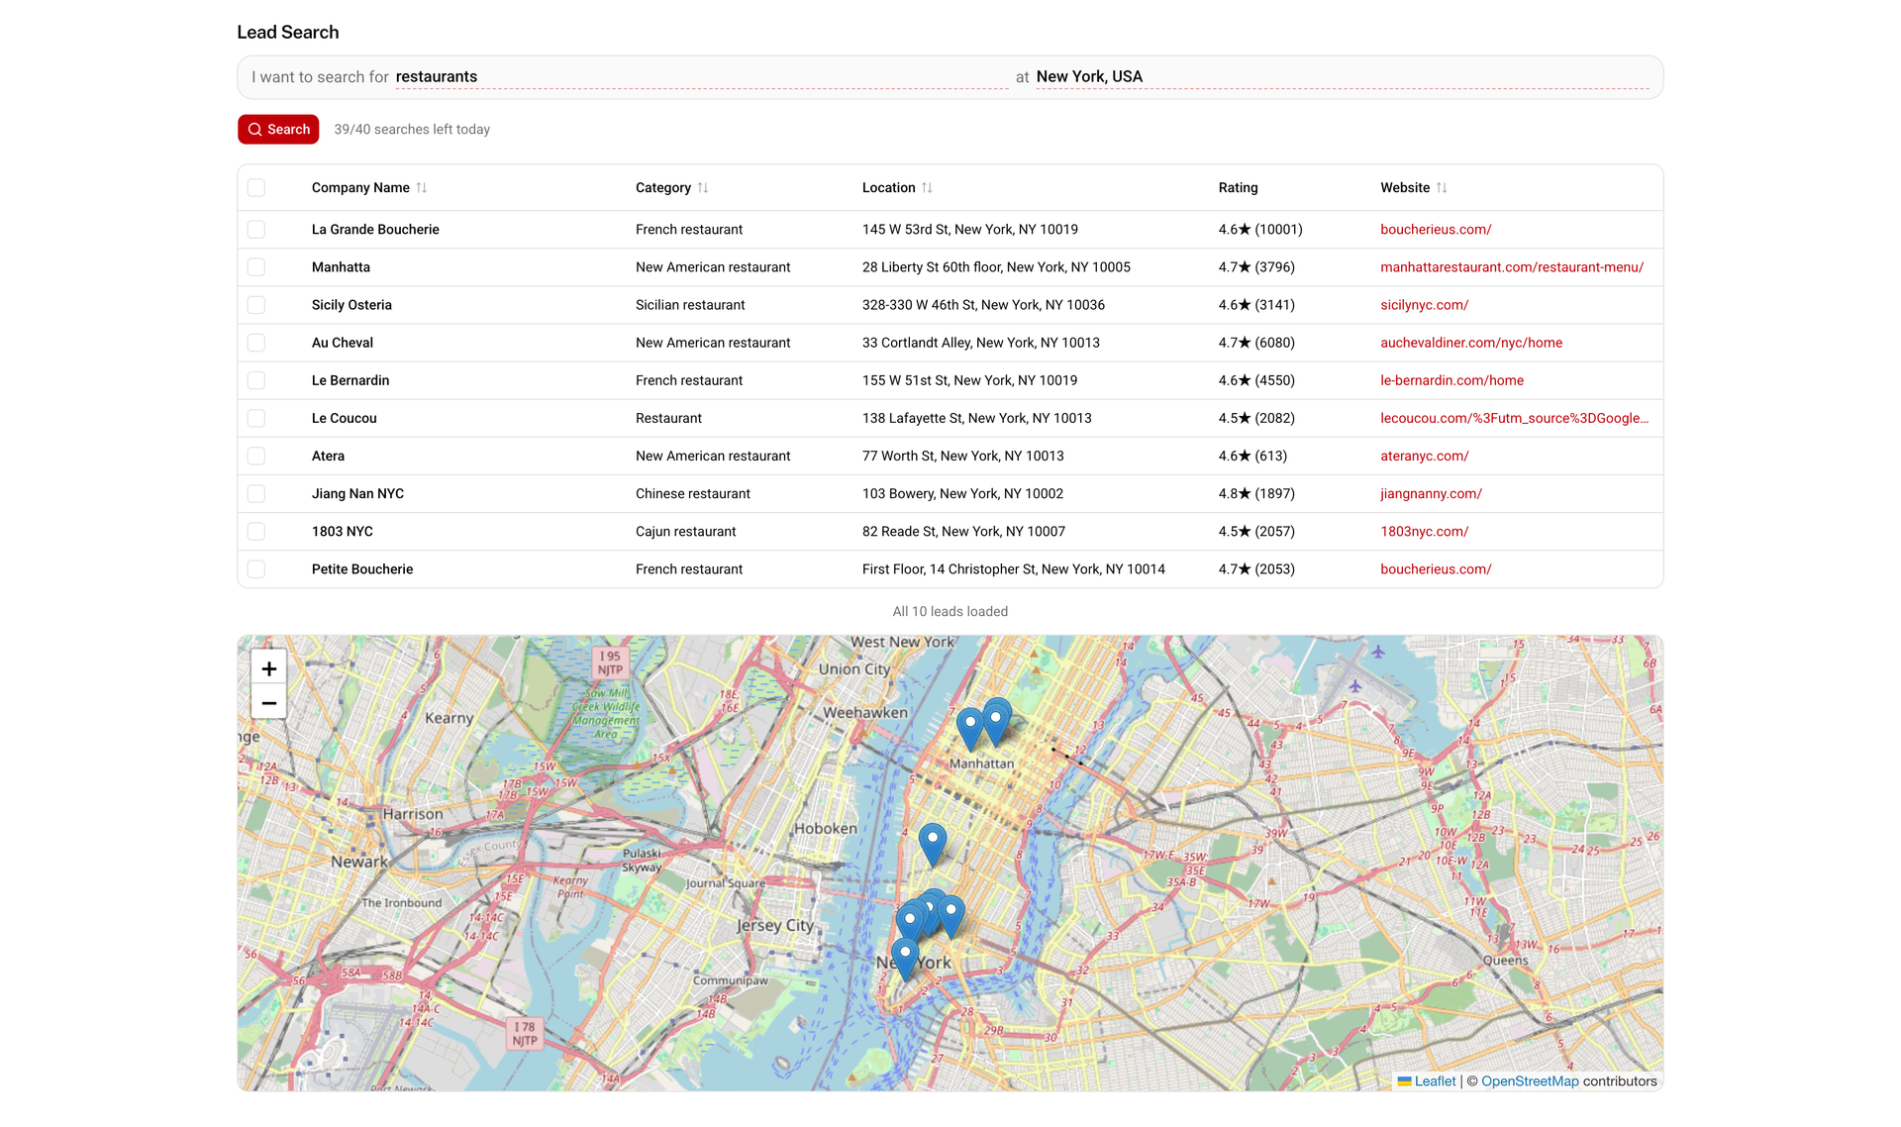This screenshot has width=1901, height=1127.
Task: Click the All 10 leads loaded text
Action: tap(950, 611)
